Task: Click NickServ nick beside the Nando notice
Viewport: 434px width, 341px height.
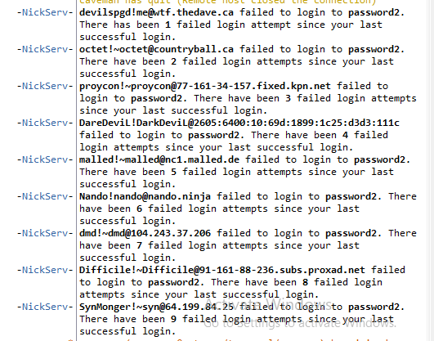Action: pos(45,197)
